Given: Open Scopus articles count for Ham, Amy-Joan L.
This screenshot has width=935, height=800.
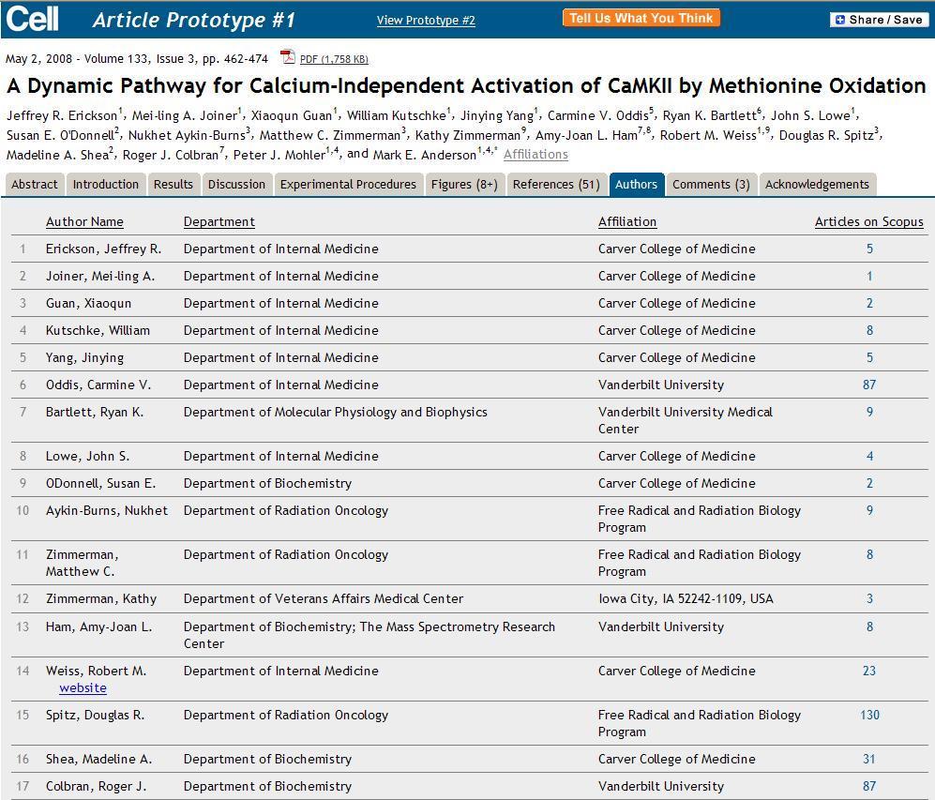Looking at the screenshot, I should [869, 626].
